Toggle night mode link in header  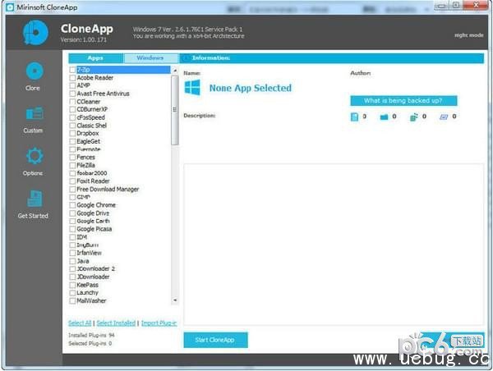pos(469,35)
